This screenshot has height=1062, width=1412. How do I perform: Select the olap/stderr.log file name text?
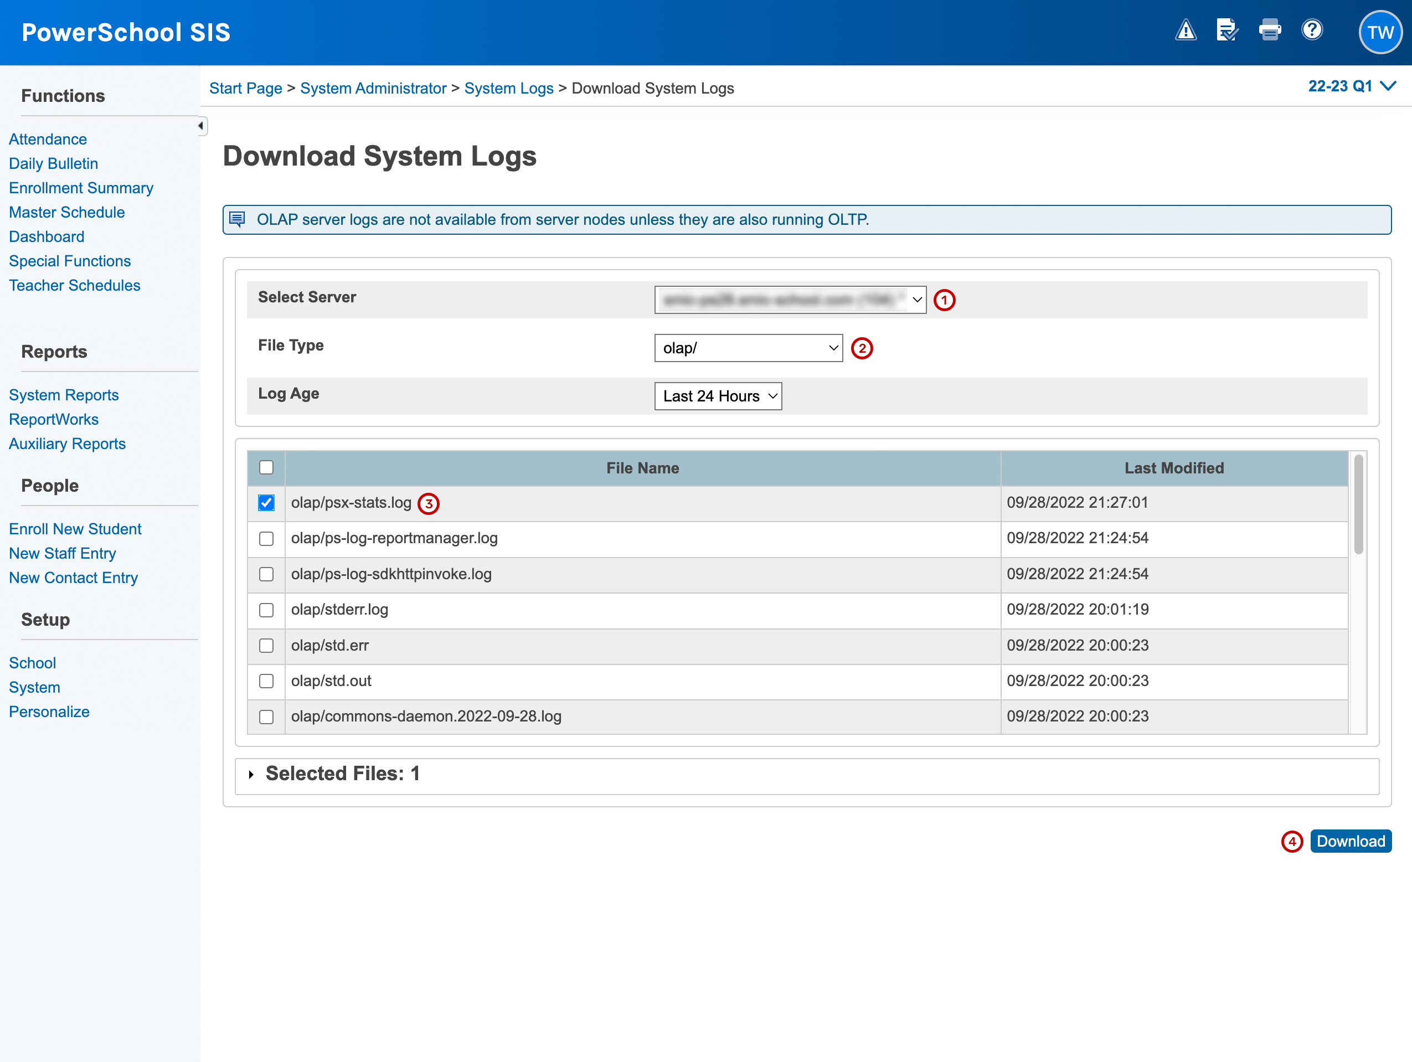point(339,610)
